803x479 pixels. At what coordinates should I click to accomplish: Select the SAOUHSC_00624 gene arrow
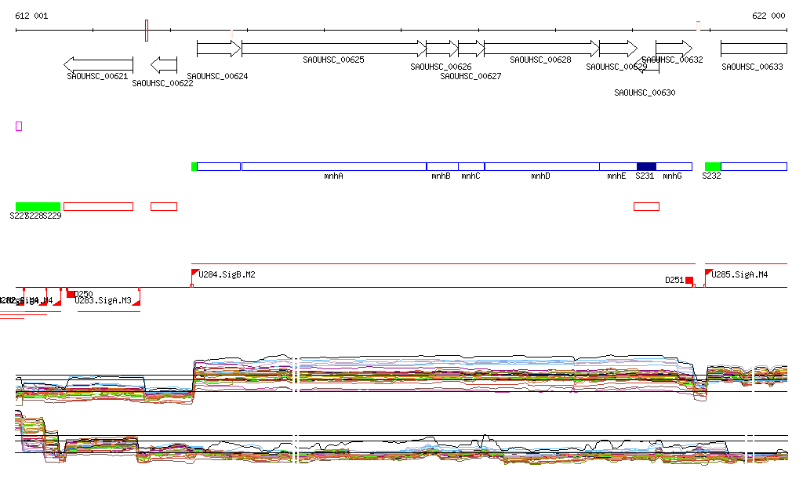(x=219, y=49)
